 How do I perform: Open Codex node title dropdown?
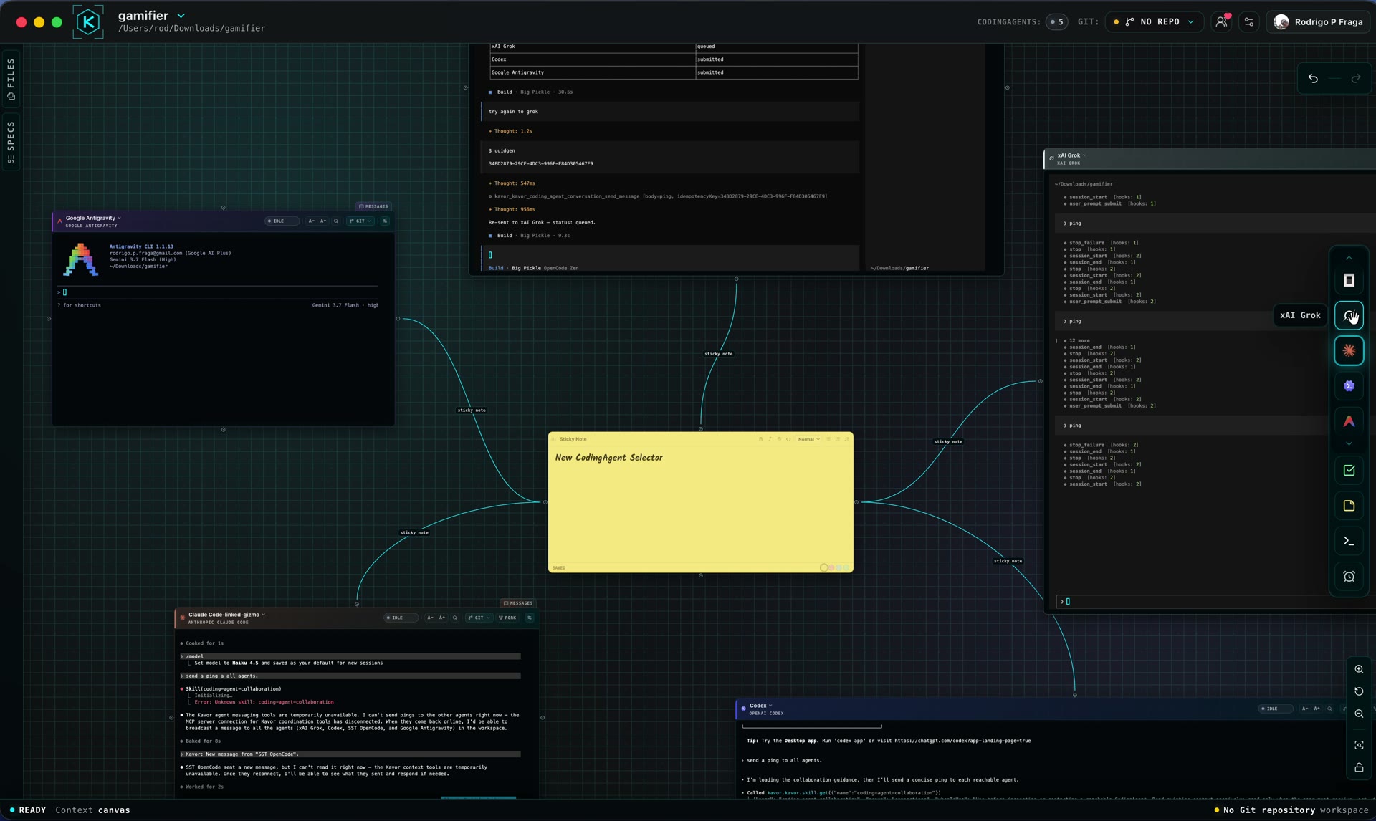pyautogui.click(x=770, y=706)
